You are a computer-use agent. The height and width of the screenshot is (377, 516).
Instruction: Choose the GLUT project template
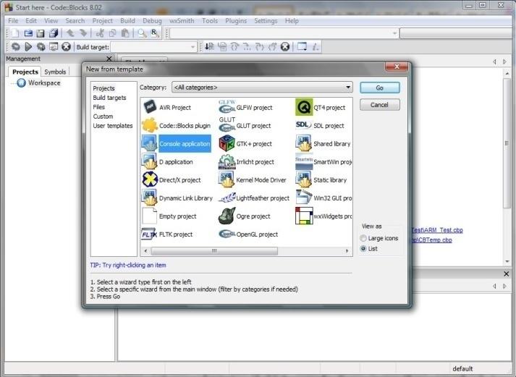pos(245,126)
